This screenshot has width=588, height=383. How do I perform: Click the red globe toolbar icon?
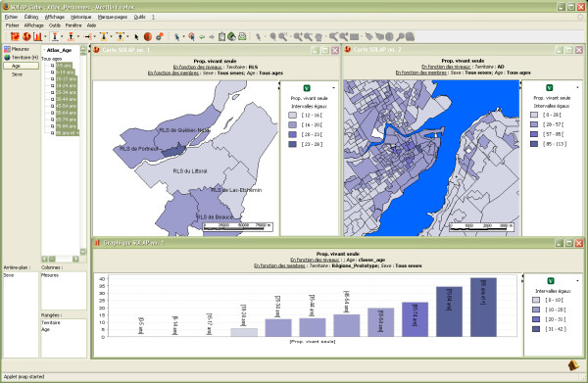[x=148, y=36]
